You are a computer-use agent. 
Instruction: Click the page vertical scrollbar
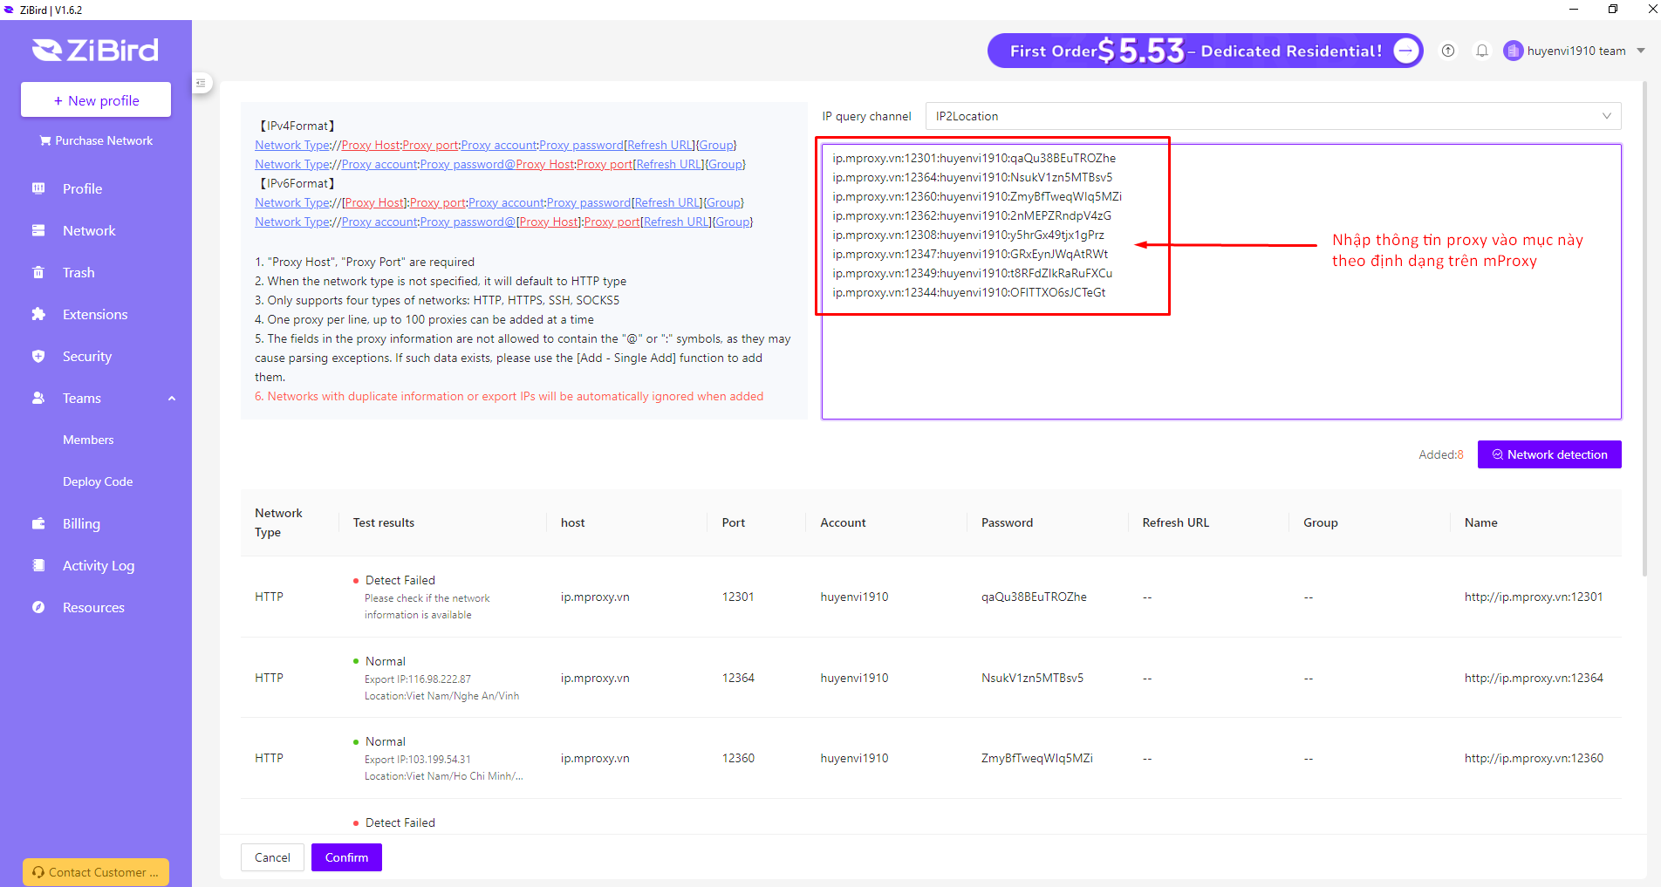1644,329
